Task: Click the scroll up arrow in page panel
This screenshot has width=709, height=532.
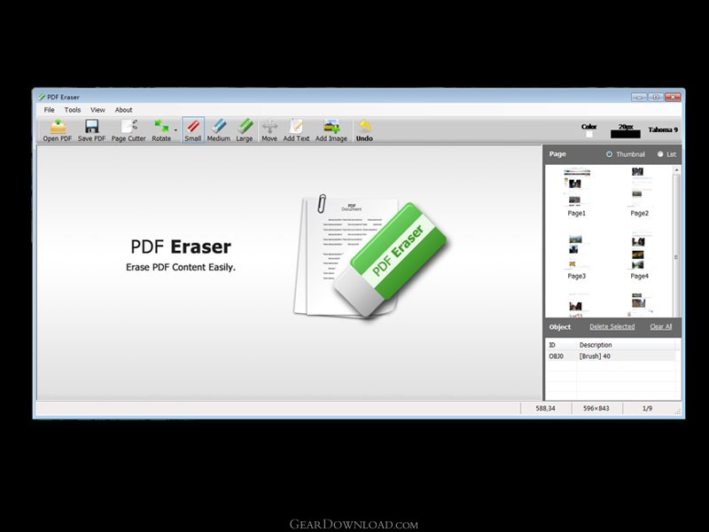Action: tap(676, 170)
